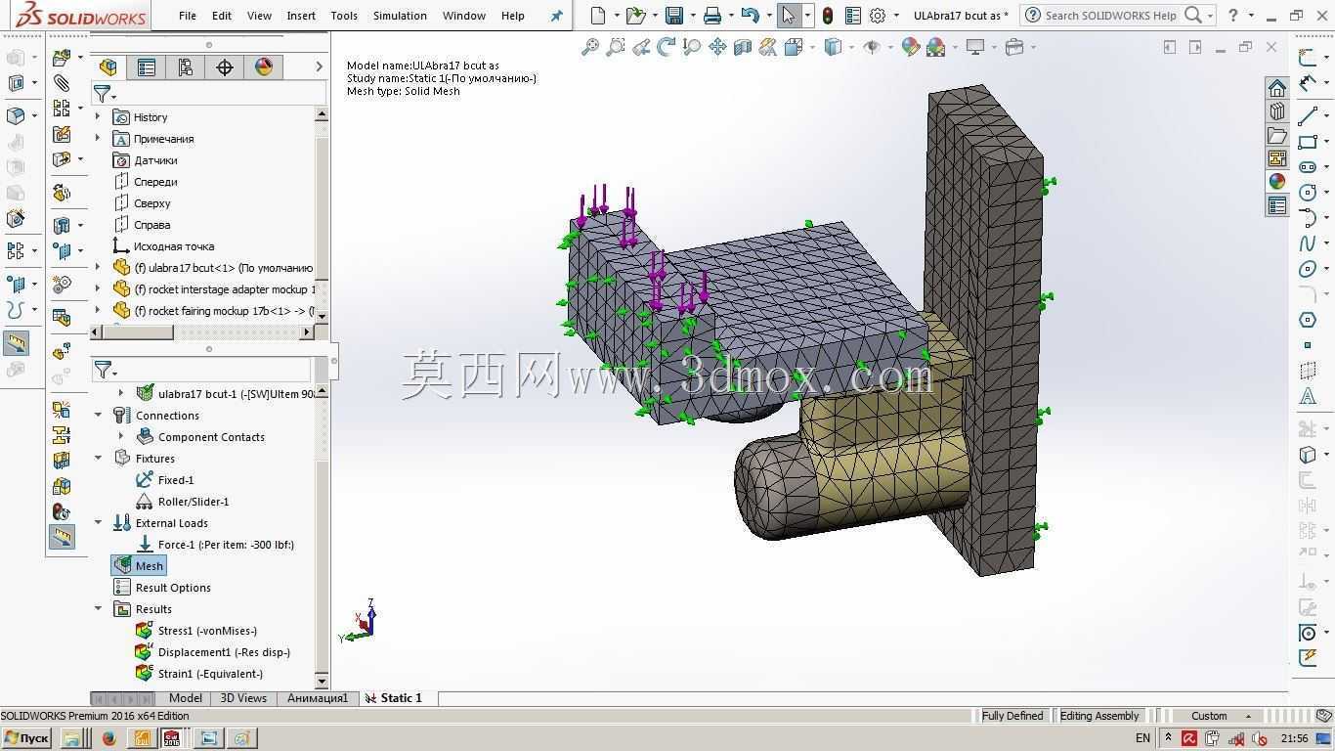Screen dimensions: 1335x751
Task: Open the DimXpertManager crosshair tab
Action: pyautogui.click(x=225, y=66)
